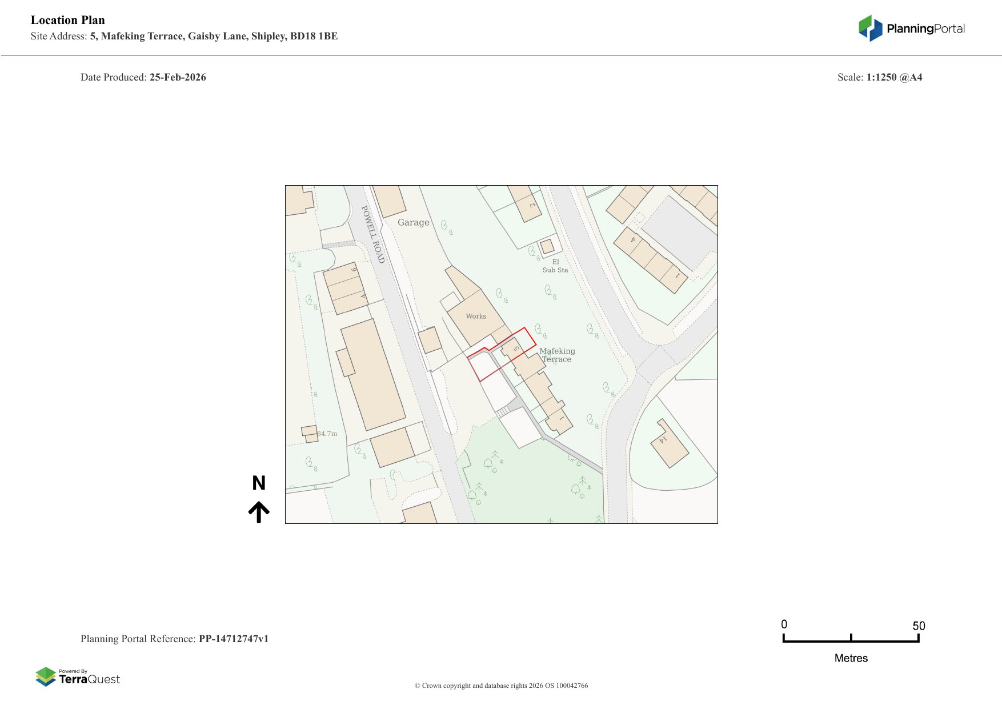
Task: Click the Metres label under the scale bar
Action: point(851,658)
